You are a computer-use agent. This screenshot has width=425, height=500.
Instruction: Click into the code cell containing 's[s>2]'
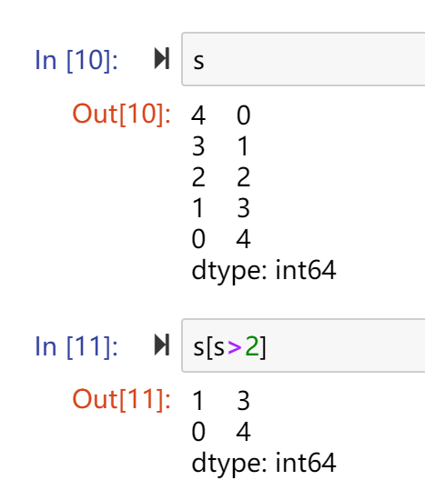(x=303, y=345)
